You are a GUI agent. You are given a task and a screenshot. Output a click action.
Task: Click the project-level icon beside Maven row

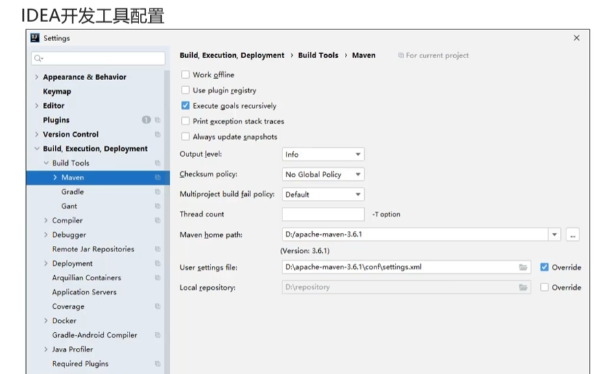tap(158, 177)
